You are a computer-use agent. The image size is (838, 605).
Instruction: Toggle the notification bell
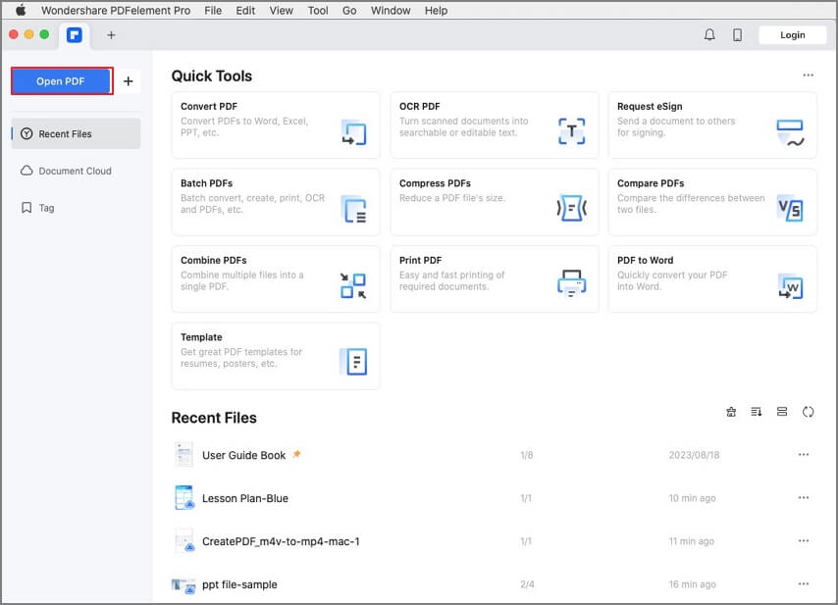coord(709,34)
